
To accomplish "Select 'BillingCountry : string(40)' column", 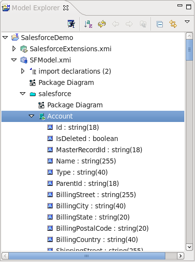I will [97, 240].
